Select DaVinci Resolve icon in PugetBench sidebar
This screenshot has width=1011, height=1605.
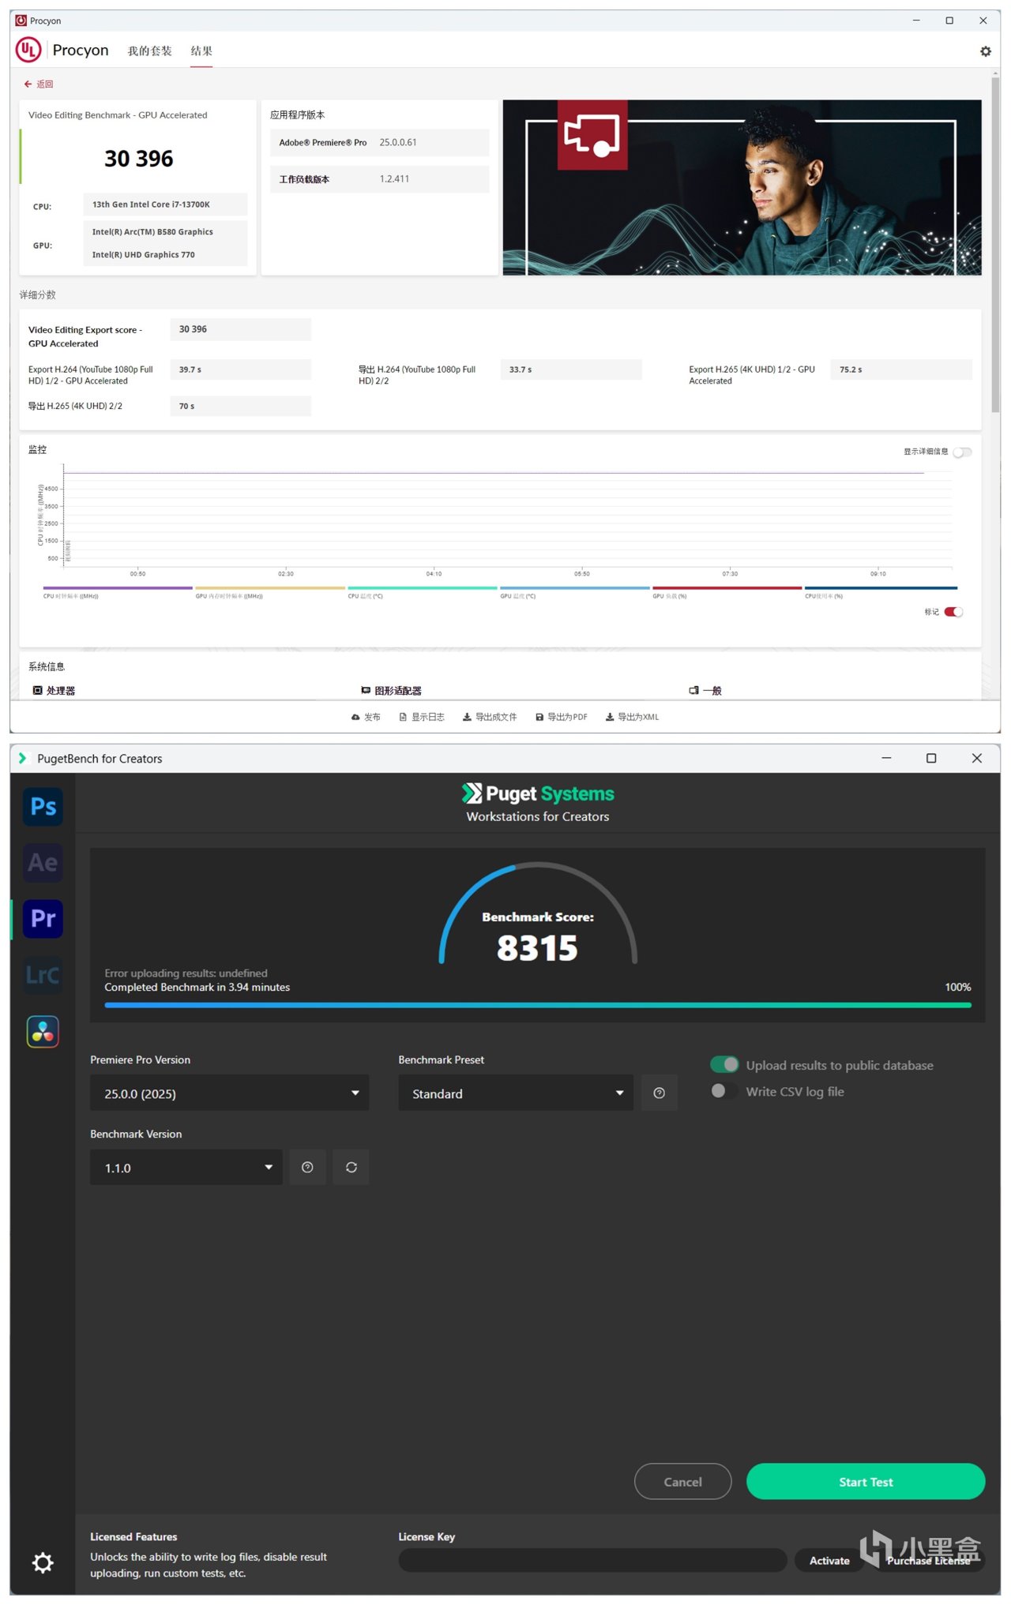tap(43, 1031)
